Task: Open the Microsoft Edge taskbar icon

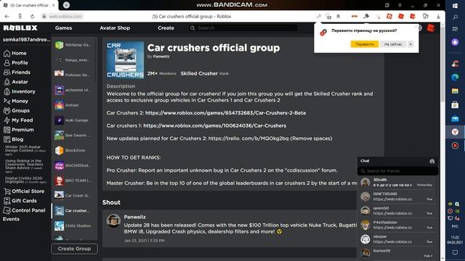Action: (455, 78)
